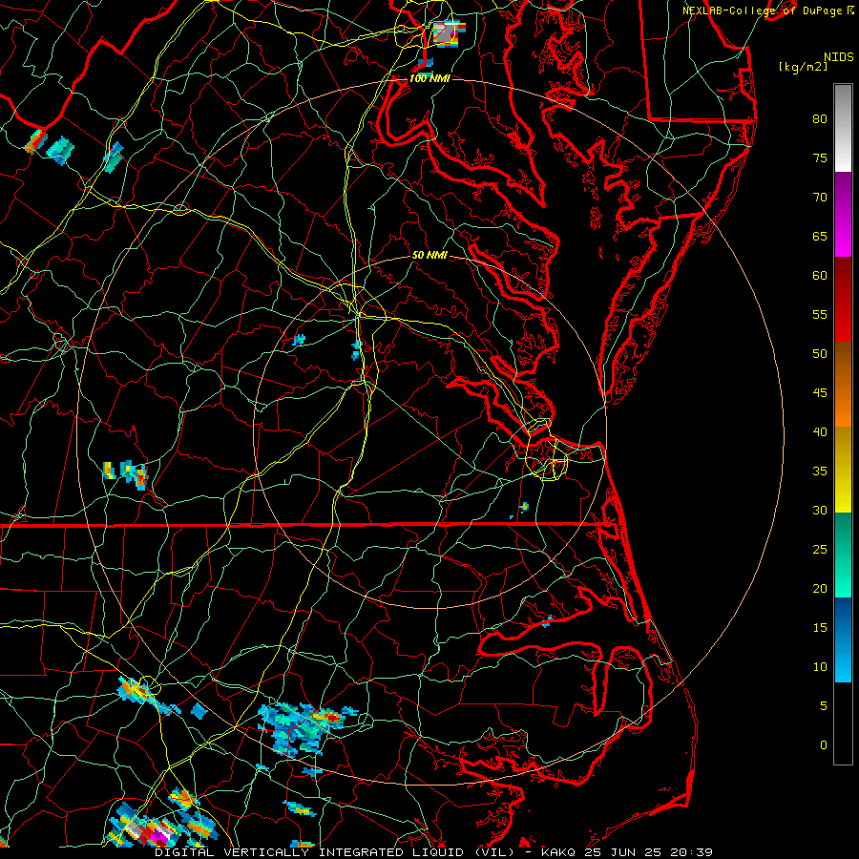859x859 pixels.
Task: Click the brown-orange segment of the color bar
Action: 843,384
